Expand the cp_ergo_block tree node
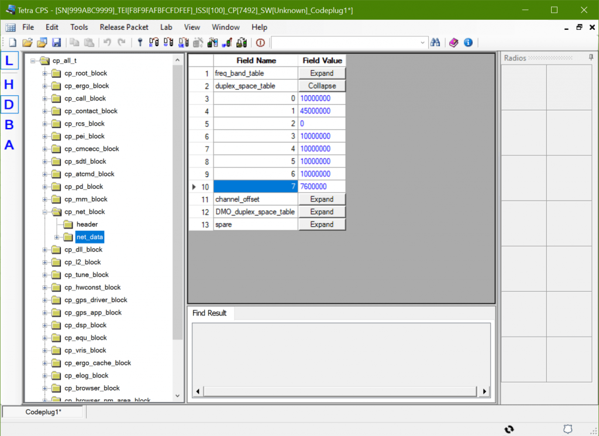This screenshot has width=599, height=436. pyautogui.click(x=45, y=86)
